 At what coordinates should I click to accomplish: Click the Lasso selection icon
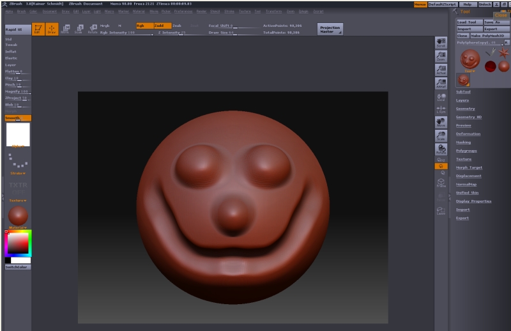click(441, 211)
